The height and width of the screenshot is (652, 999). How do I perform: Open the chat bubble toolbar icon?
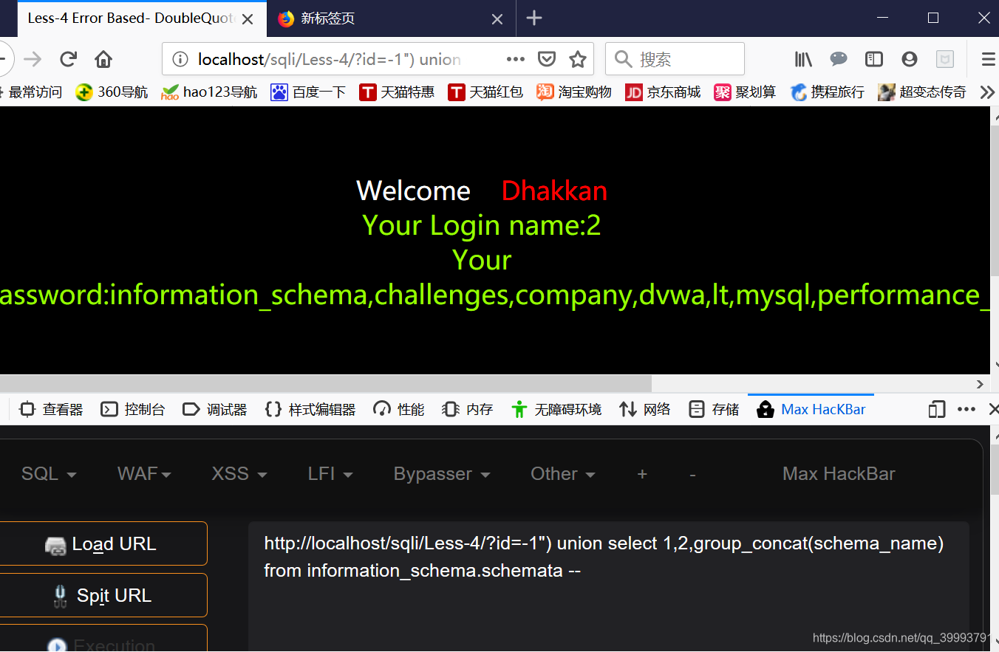pos(839,59)
